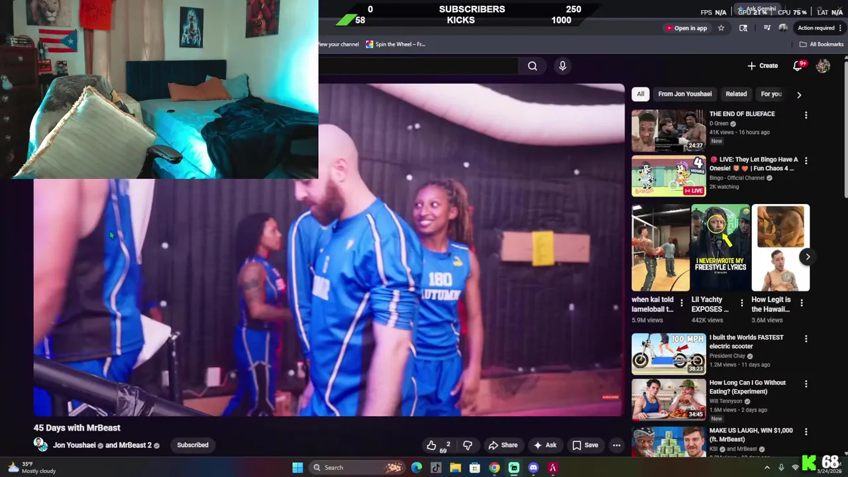Select the From Jon Youshaei chip
Image resolution: width=848 pixels, height=477 pixels.
point(685,94)
